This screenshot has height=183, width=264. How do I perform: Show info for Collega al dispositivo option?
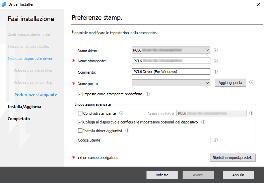[x=203, y=122]
